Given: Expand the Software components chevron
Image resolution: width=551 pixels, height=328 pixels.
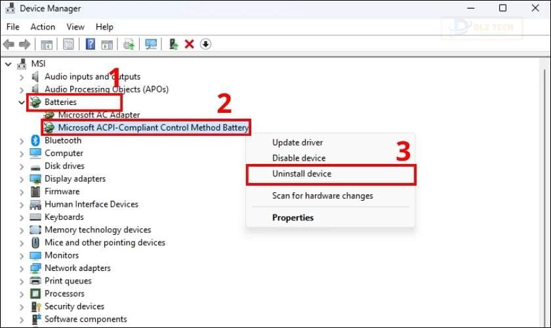Looking at the screenshot, I should click(22, 319).
